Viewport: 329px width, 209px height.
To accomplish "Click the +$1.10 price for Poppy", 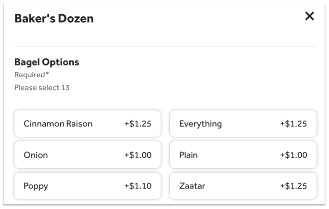I will pos(138,186).
